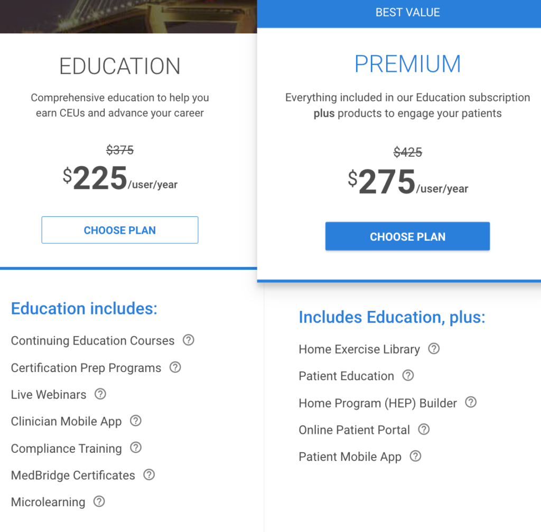Image resolution: width=541 pixels, height=532 pixels.
Task: Click Online Patient Portal help icon
Action: [x=424, y=429]
